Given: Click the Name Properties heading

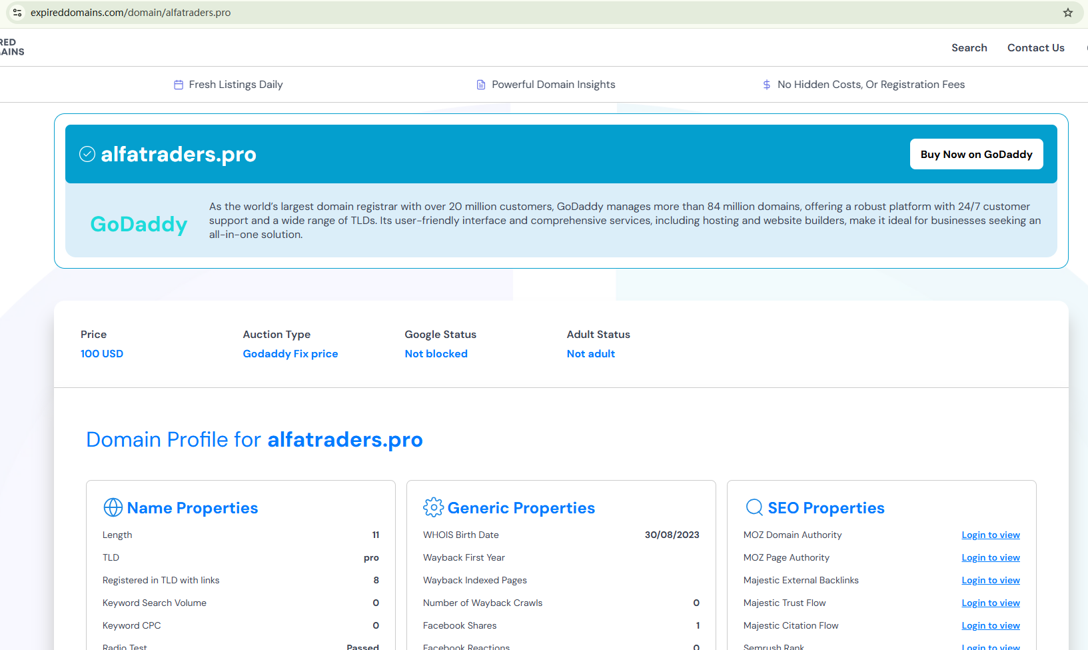Looking at the screenshot, I should (193, 508).
